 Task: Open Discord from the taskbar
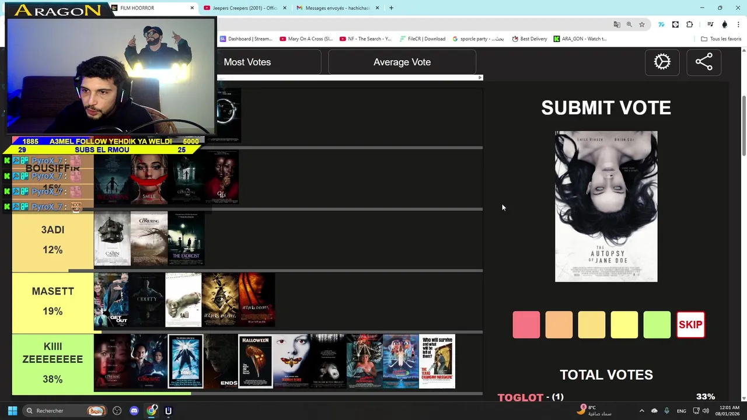coord(134,411)
